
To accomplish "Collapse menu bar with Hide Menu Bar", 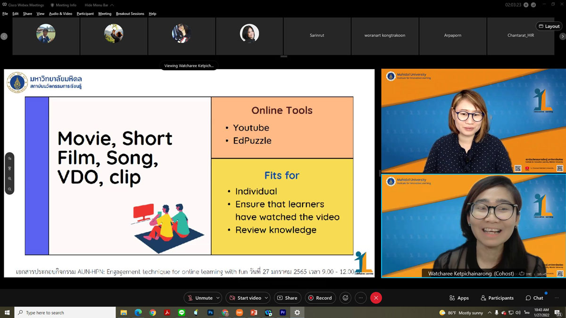I will 99,5.
